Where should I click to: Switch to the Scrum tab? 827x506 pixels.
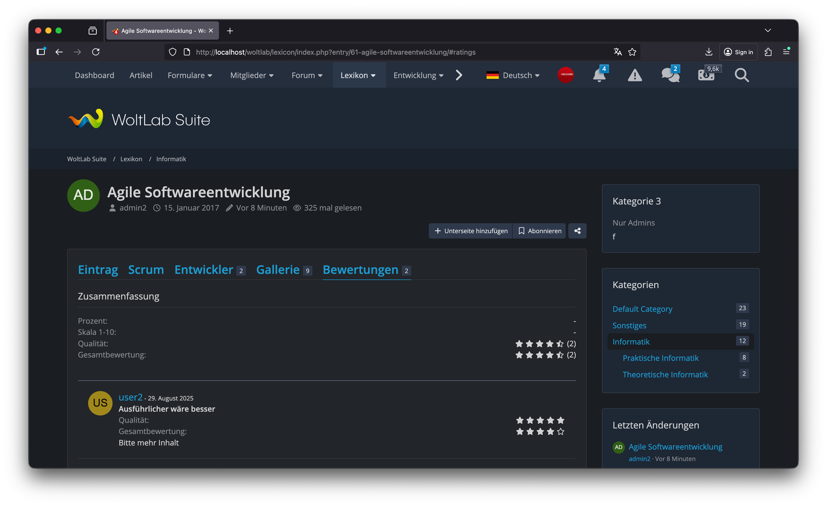click(146, 270)
